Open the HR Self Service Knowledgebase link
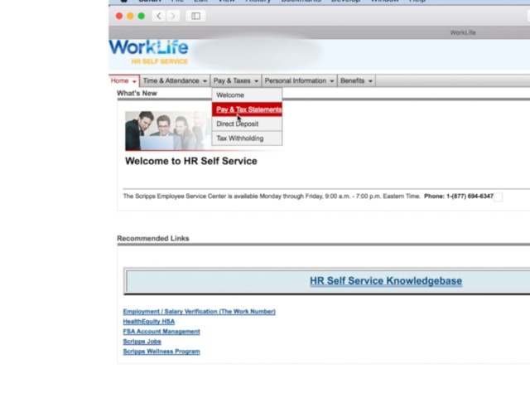530x398 pixels. coord(386,281)
